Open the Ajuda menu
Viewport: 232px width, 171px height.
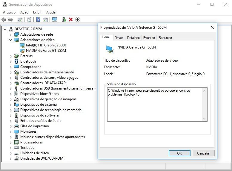tap(51, 12)
